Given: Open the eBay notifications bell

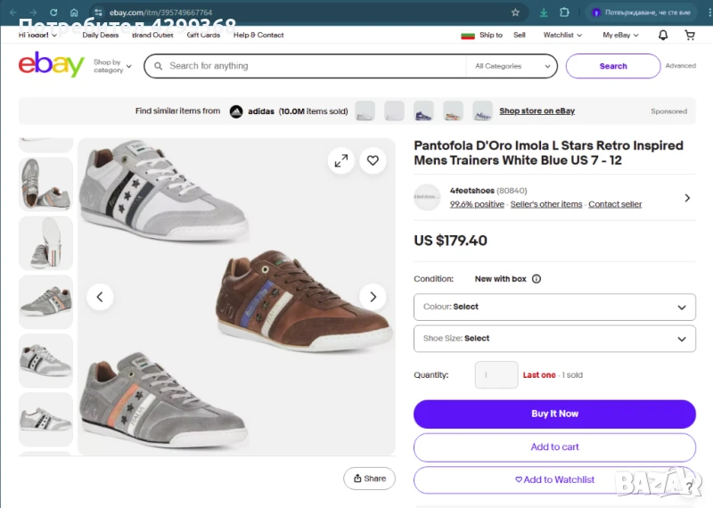Looking at the screenshot, I should (663, 36).
